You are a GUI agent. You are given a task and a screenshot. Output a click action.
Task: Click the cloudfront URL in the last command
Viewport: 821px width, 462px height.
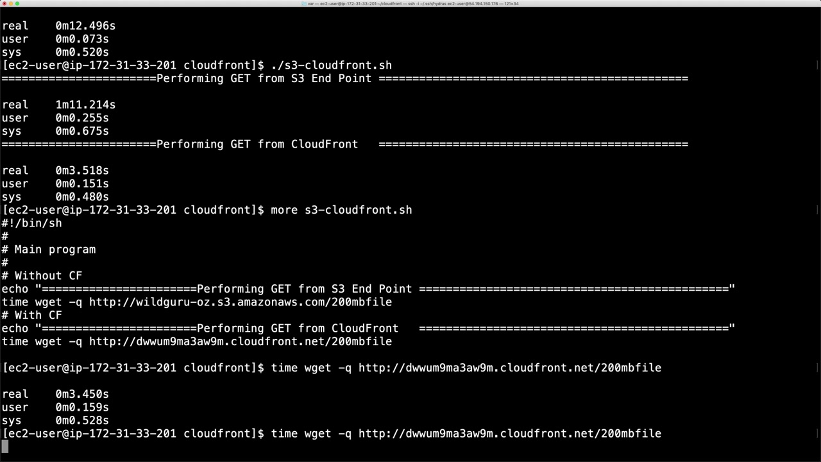[509, 434]
